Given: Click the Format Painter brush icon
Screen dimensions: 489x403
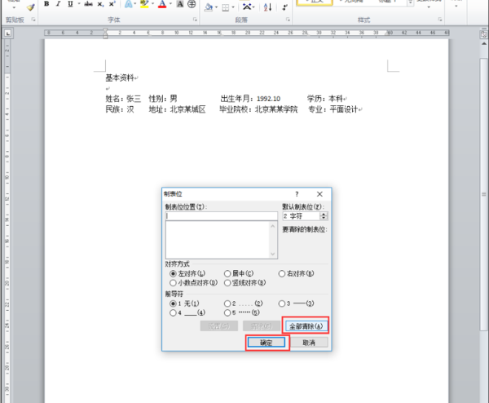Looking at the screenshot, I should tap(31, 7).
